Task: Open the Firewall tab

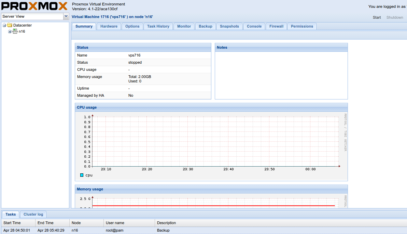Action: coord(276,26)
